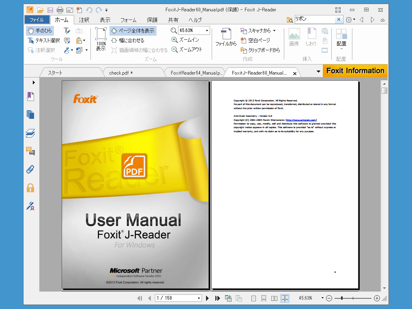The image size is (412, 309).
Task: Click the Print icon in quick access toolbar
Action: [60, 10]
